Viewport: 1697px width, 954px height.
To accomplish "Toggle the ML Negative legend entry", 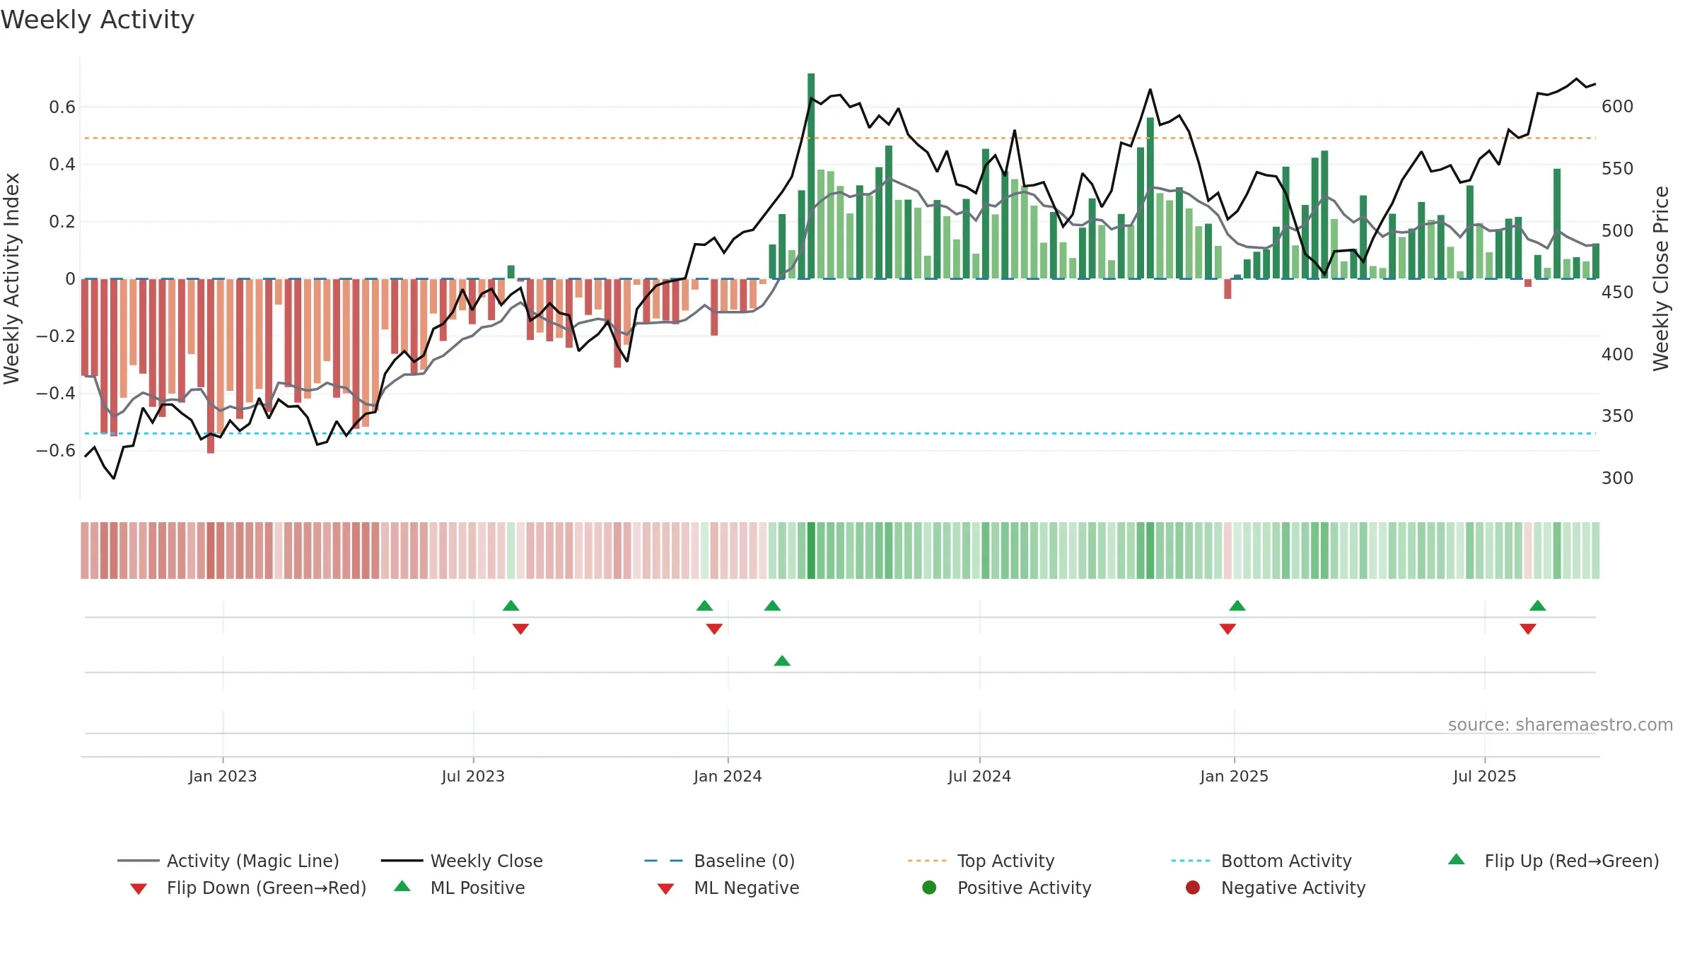I will pos(728,888).
